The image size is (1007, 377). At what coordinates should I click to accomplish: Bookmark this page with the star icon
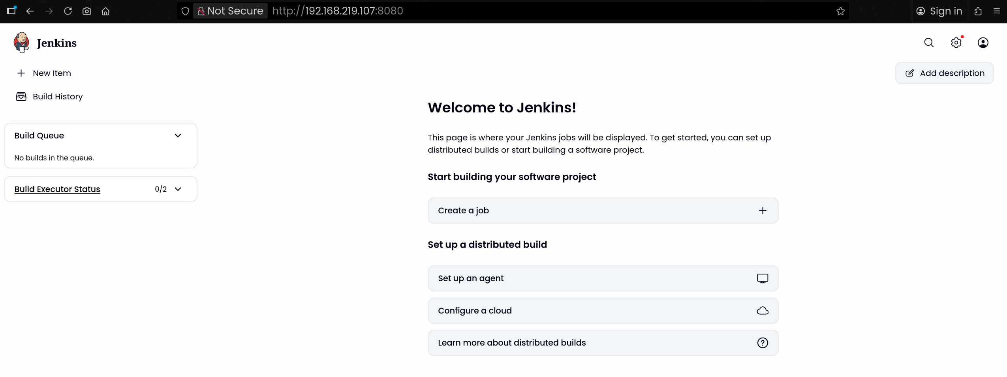coord(840,11)
